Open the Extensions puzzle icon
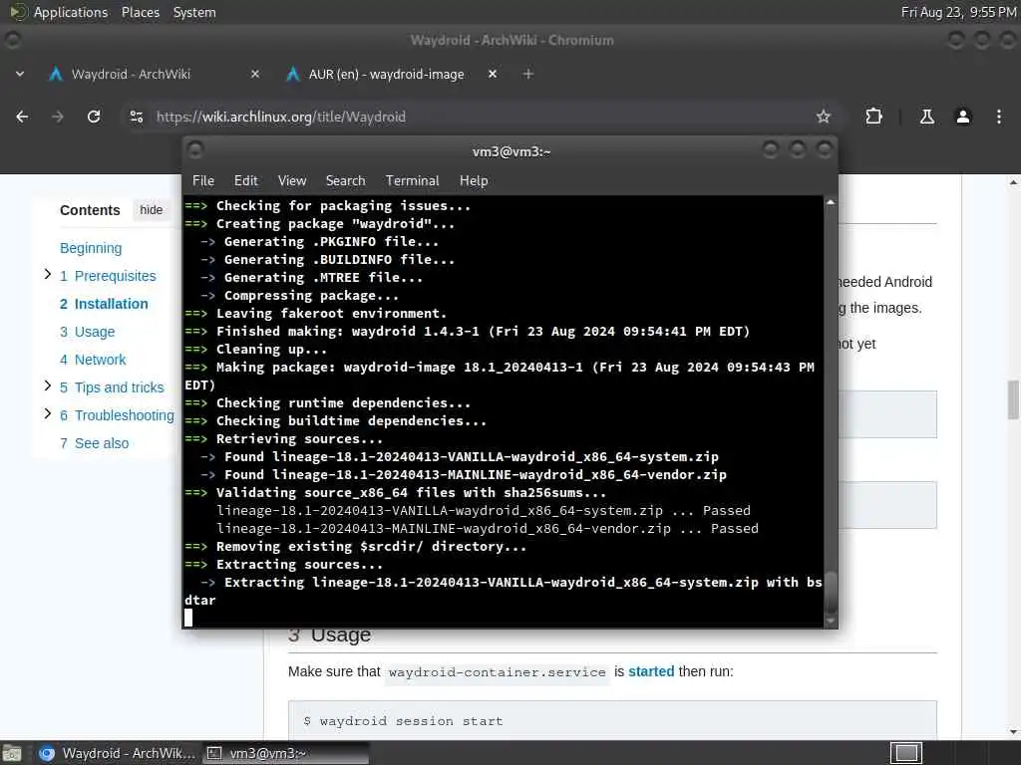Image resolution: width=1021 pixels, height=765 pixels. tap(873, 117)
